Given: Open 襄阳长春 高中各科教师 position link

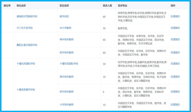Looking at the screenshot, I should pos(67,39).
